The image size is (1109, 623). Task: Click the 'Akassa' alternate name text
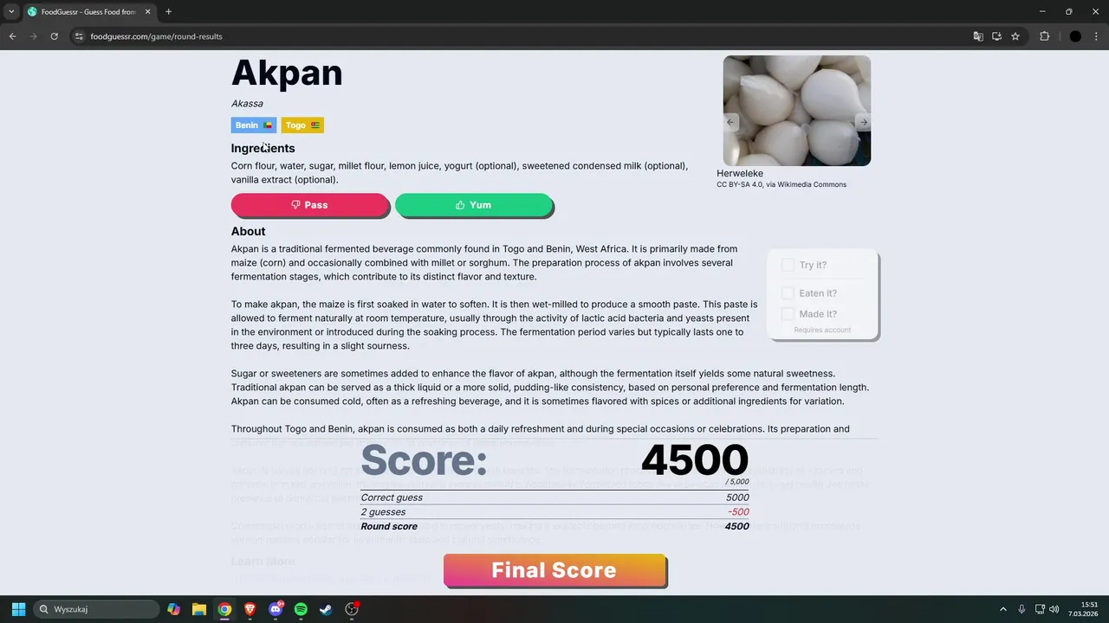point(247,103)
